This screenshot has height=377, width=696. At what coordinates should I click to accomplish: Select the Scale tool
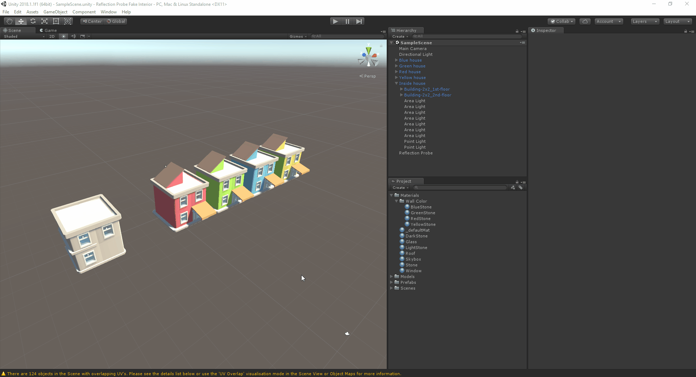(44, 21)
